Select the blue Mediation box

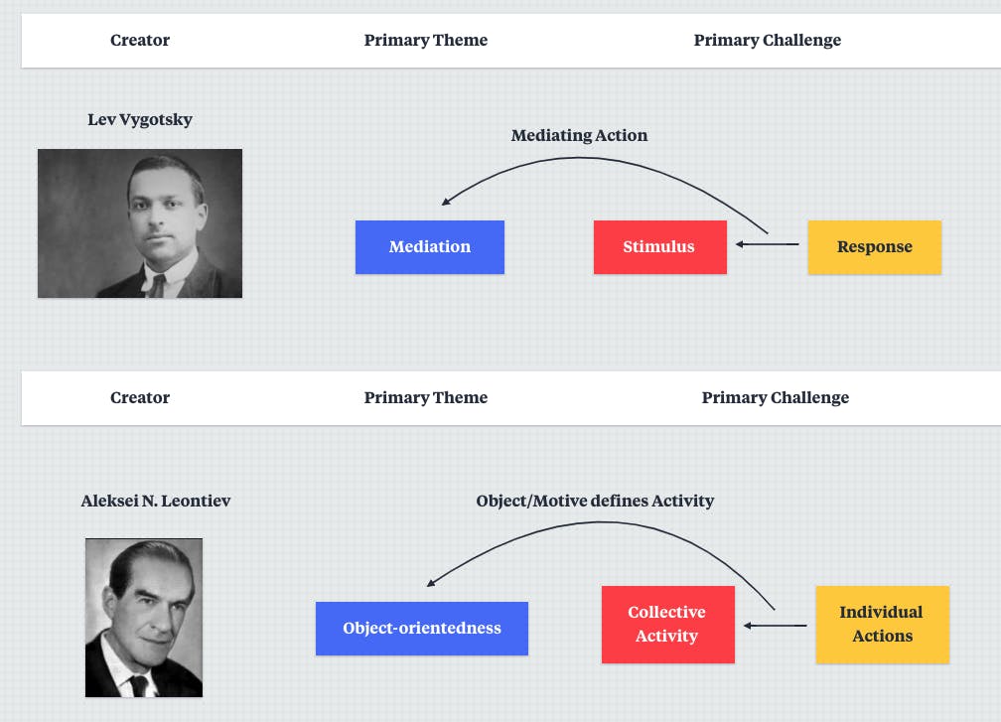click(x=430, y=247)
